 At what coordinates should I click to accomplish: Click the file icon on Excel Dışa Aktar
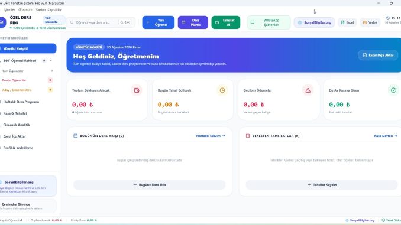point(365,55)
